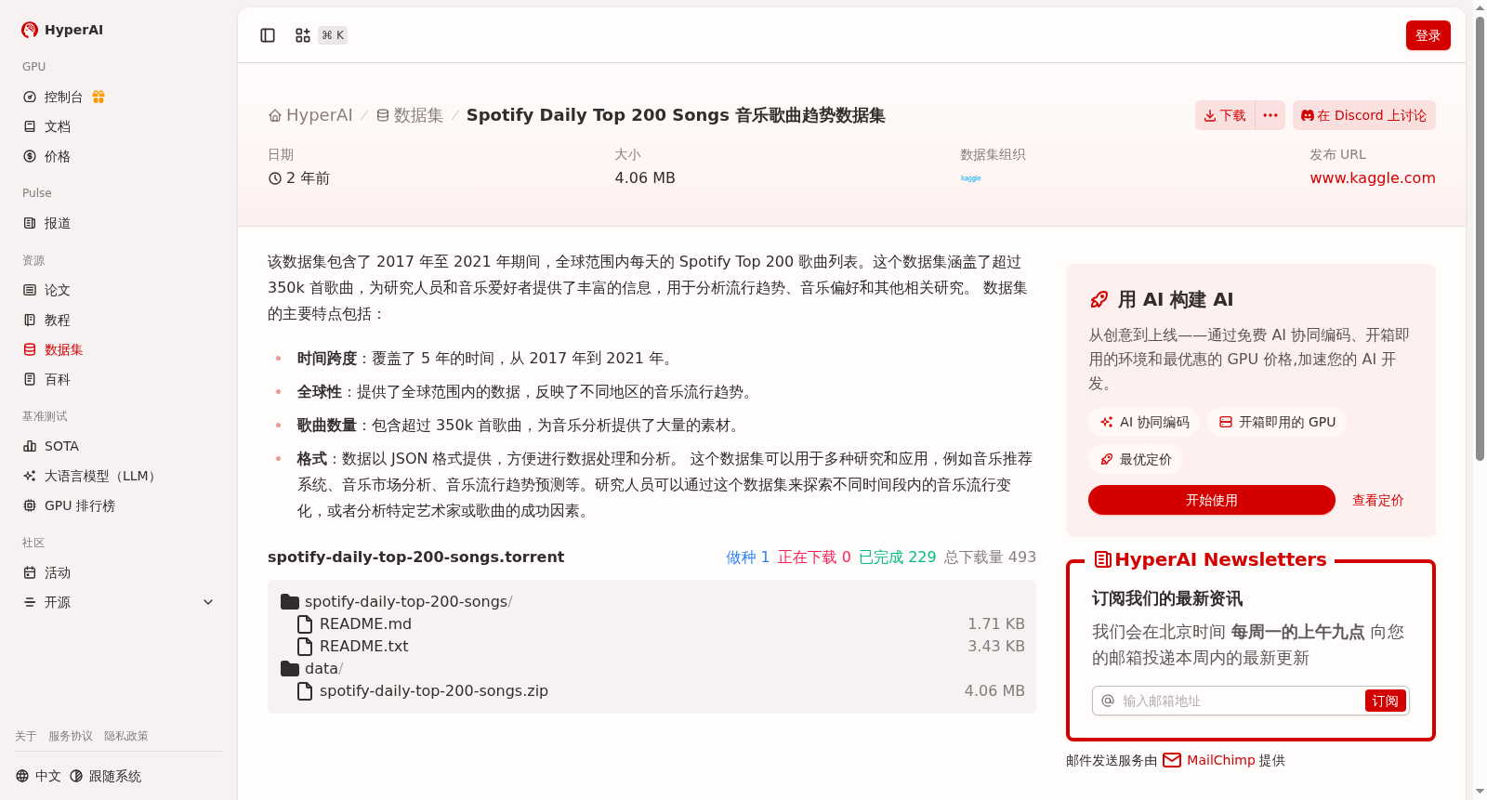Click the kaggle organization logo
Screen dimensions: 1487x800
tap(970, 177)
